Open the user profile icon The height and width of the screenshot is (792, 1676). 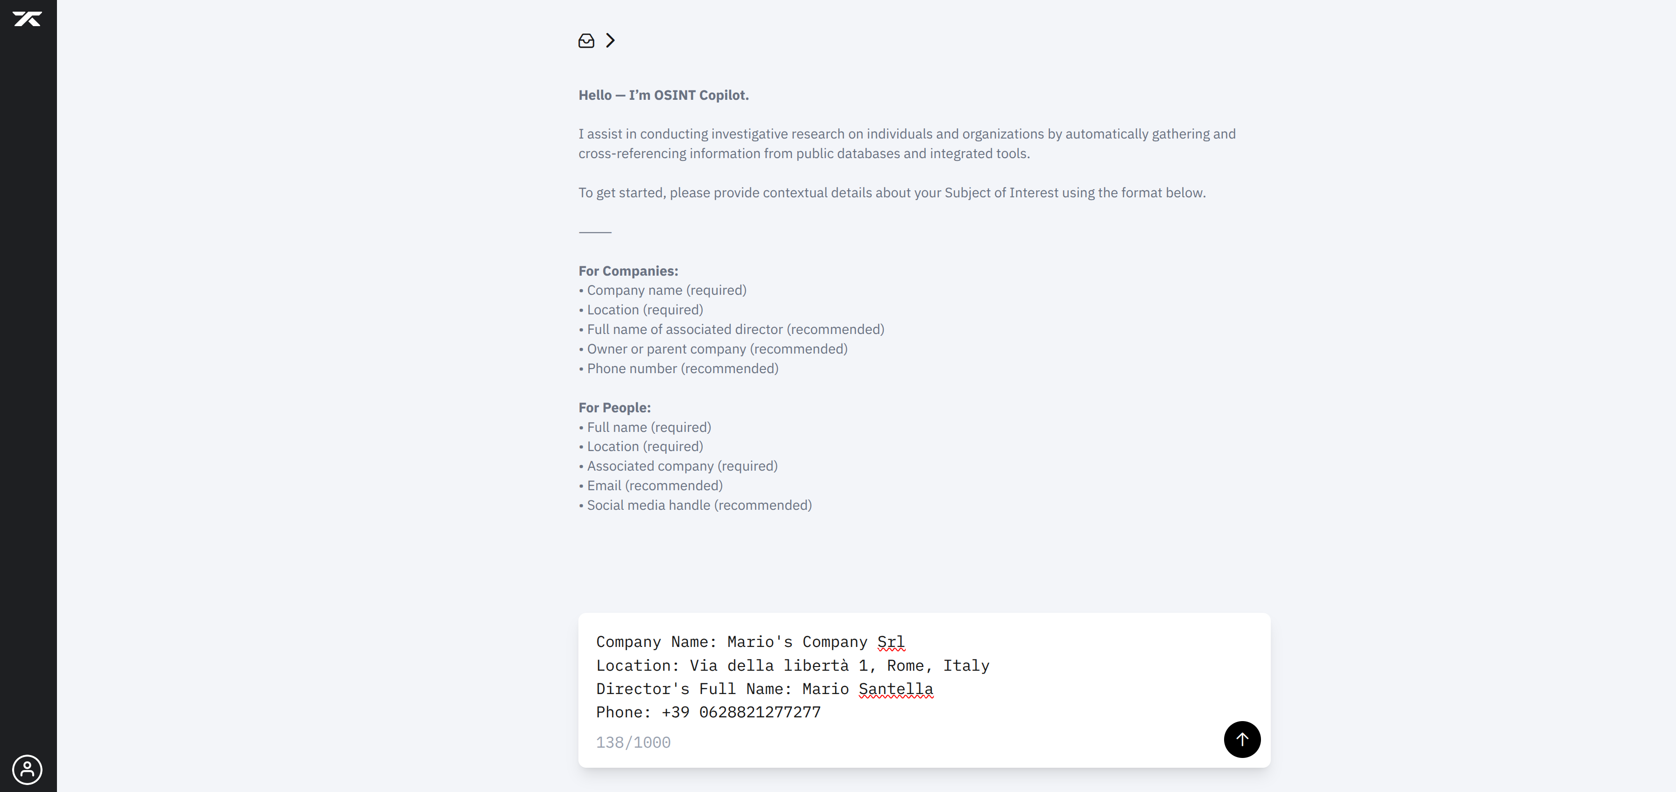28,769
